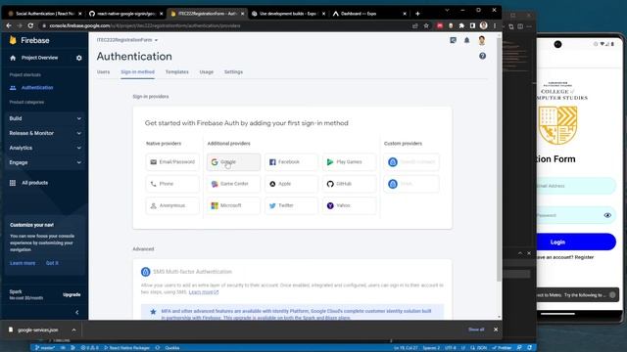Switch to the Dashboard Expo browser tab

coord(369,14)
